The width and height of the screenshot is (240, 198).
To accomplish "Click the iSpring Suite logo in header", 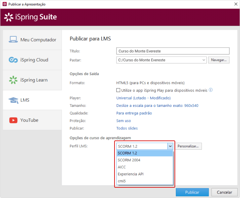I will tap(30, 17).
